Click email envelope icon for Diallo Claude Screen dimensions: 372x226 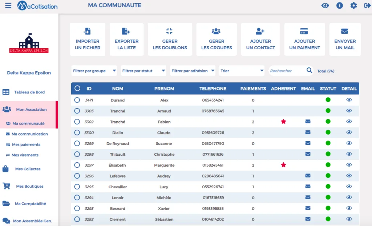(x=308, y=133)
